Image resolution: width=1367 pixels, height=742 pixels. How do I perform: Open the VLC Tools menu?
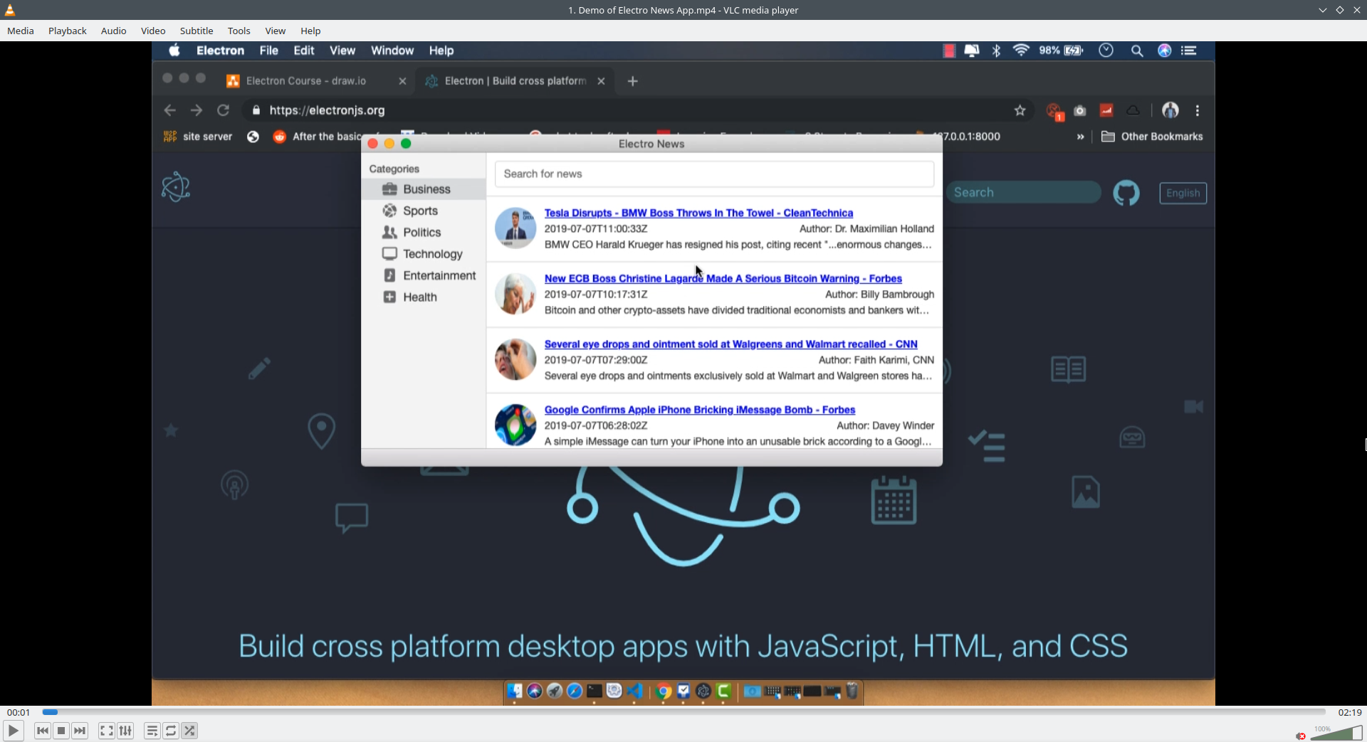point(239,31)
